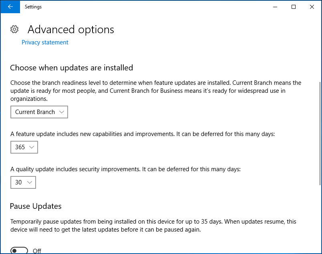Open the Privacy statement link
This screenshot has width=322, height=254.
pos(45,42)
